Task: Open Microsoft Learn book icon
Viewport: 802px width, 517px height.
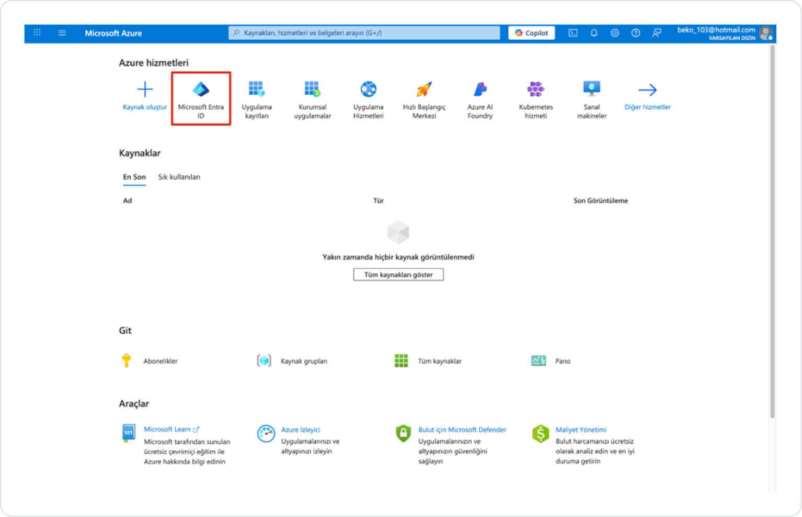Action: (128, 433)
